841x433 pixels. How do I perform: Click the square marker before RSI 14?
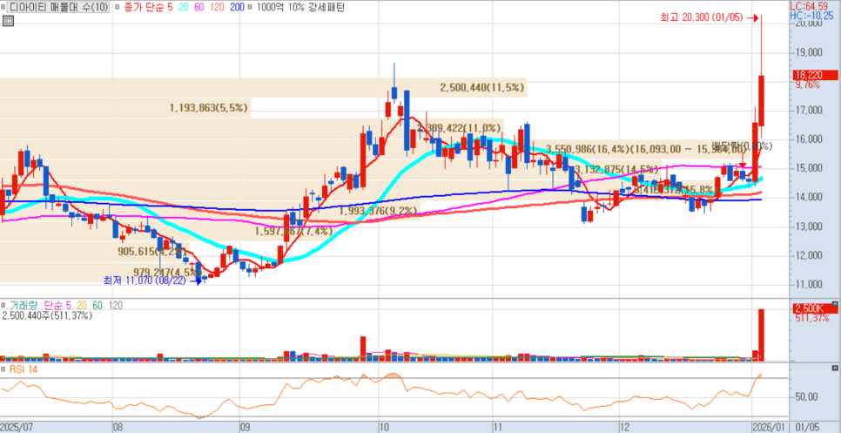(x=5, y=369)
